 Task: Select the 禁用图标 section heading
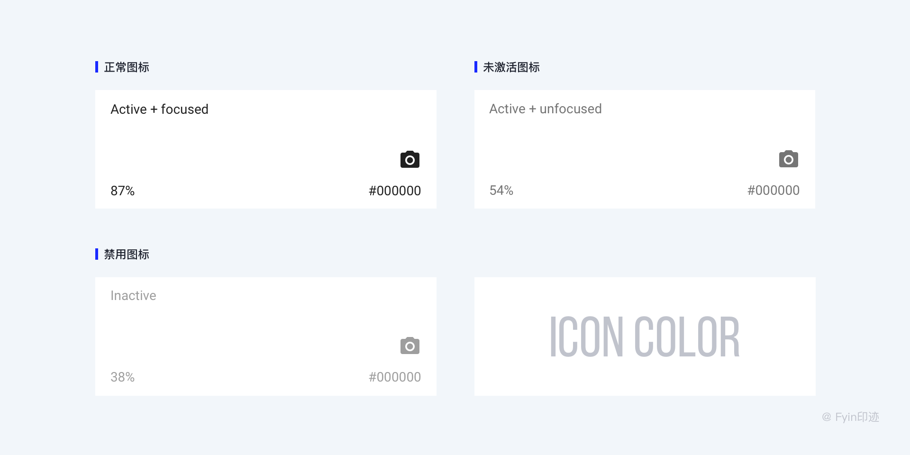[x=127, y=255]
